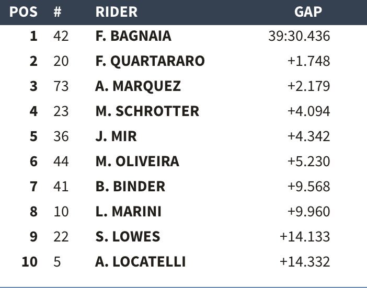Click the GAP column header
The height and width of the screenshot is (288, 367).
[x=308, y=11]
